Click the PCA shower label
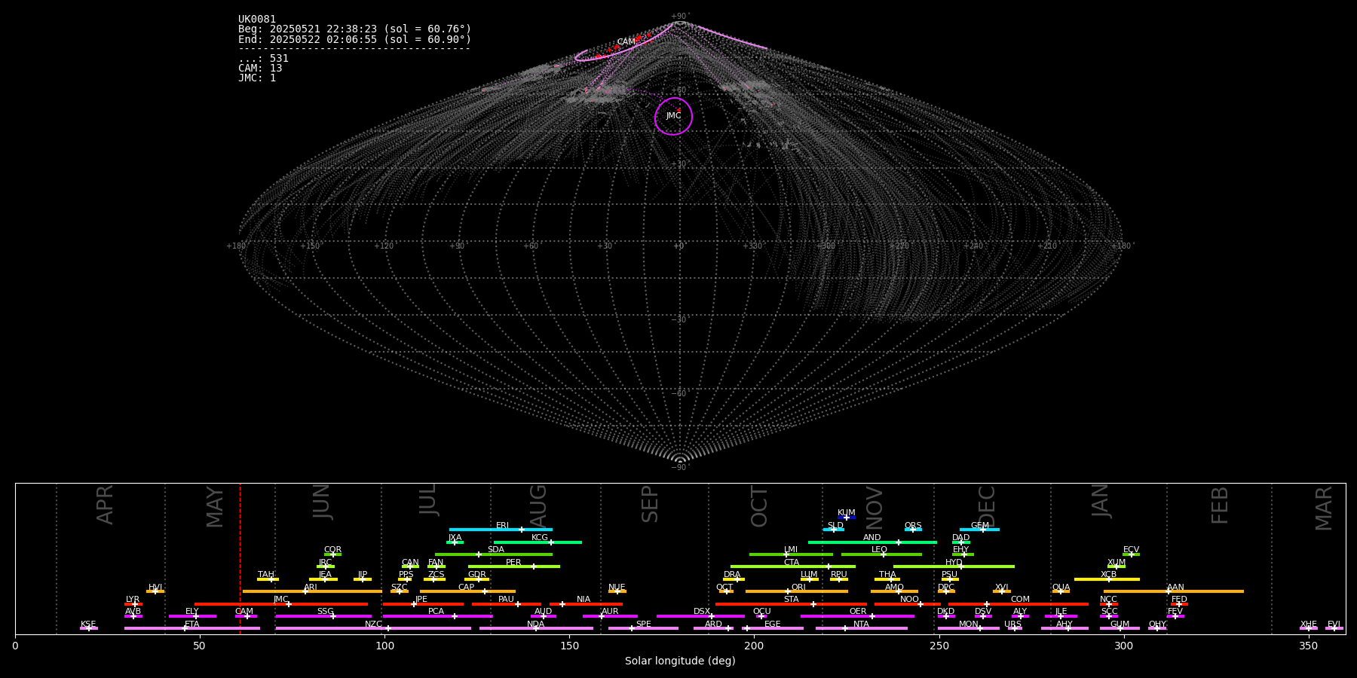This screenshot has height=678, width=1357. point(436,612)
